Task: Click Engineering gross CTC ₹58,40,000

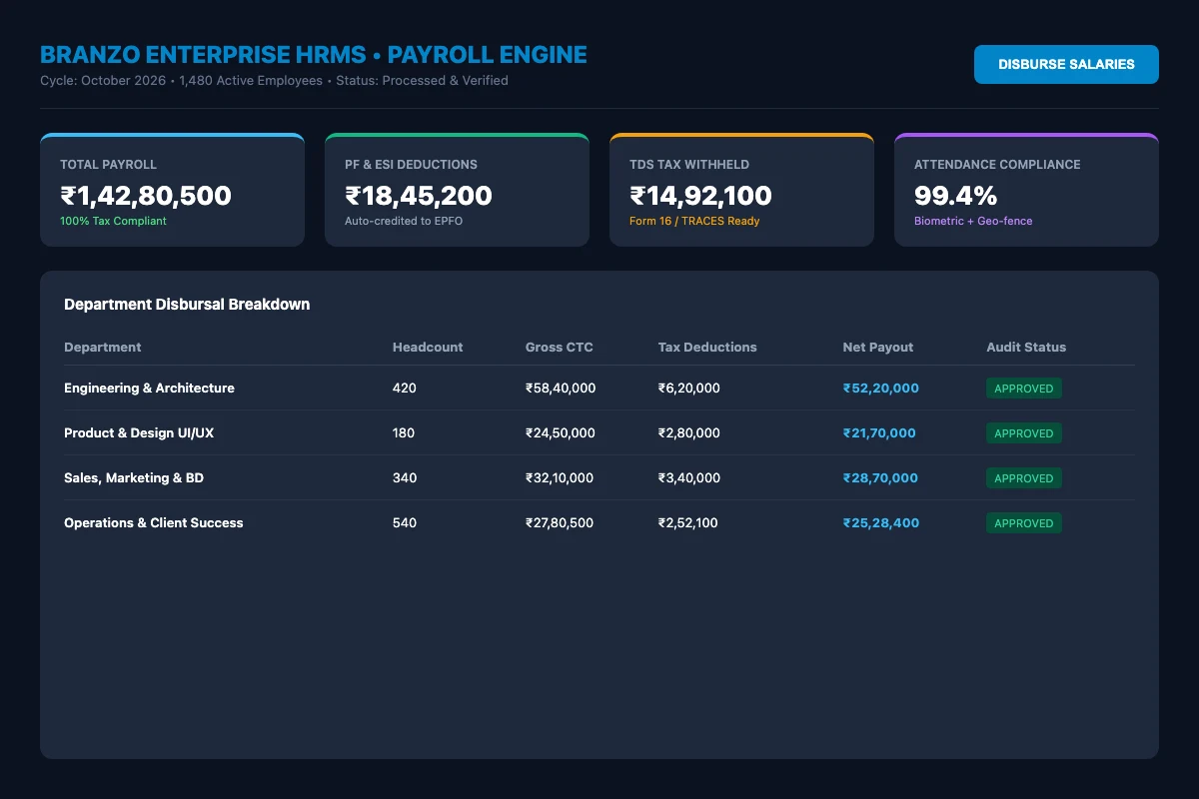Action: tap(561, 388)
